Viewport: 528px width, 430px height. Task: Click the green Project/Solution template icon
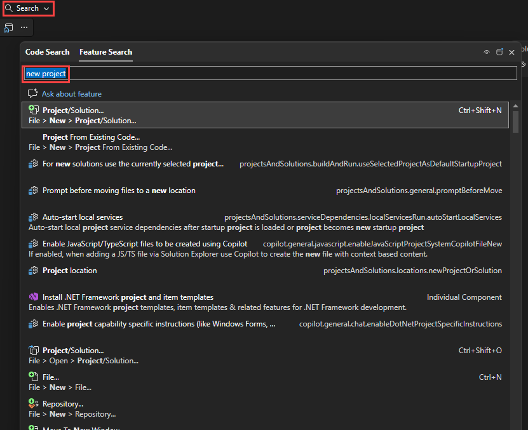pyautogui.click(x=32, y=109)
